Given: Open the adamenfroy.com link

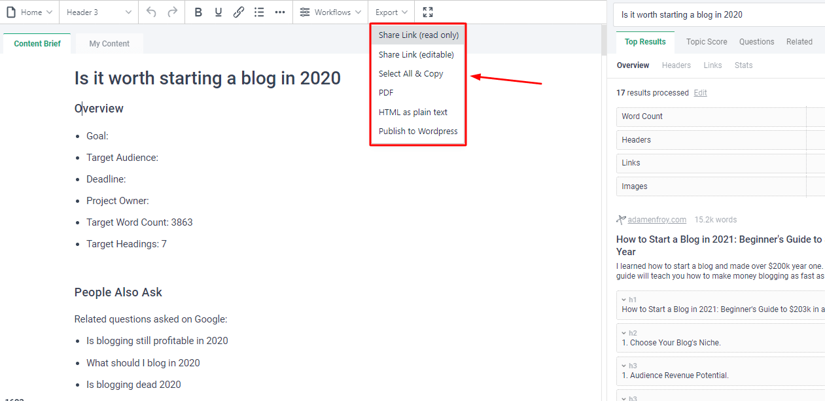Looking at the screenshot, I should (x=657, y=220).
